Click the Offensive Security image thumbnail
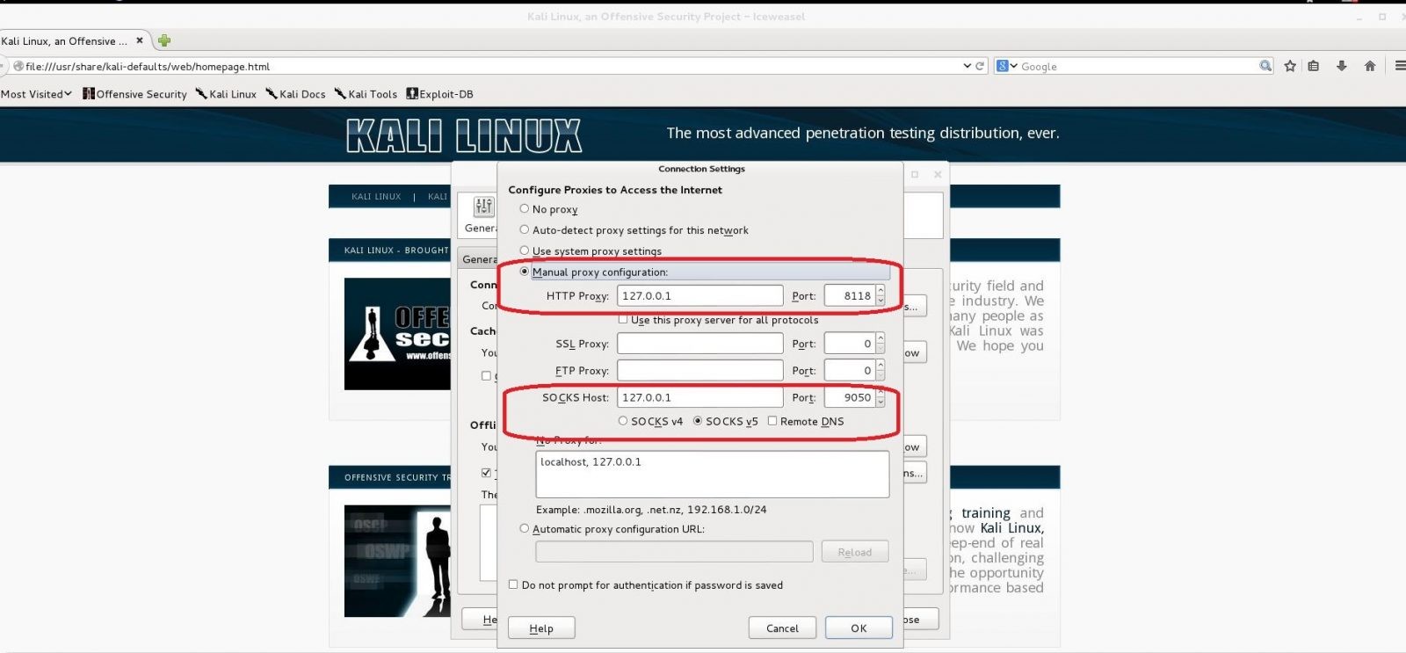Viewport: 1406px width, 653px height. 397,334
